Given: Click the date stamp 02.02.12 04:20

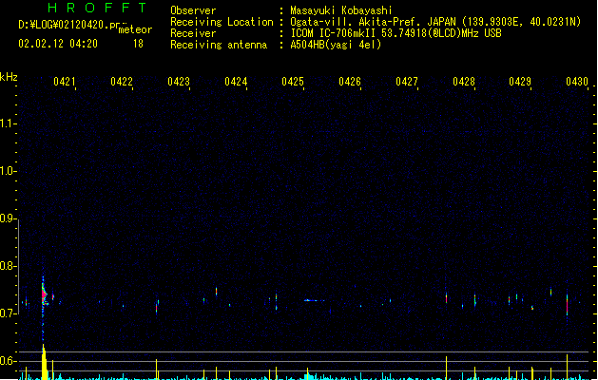Looking at the screenshot, I should (x=58, y=44).
